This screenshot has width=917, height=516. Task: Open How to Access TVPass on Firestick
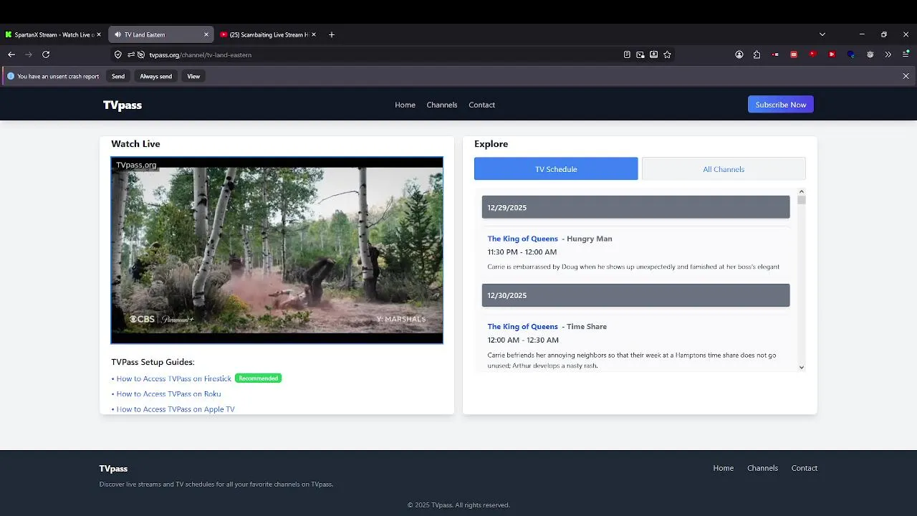[x=174, y=378]
